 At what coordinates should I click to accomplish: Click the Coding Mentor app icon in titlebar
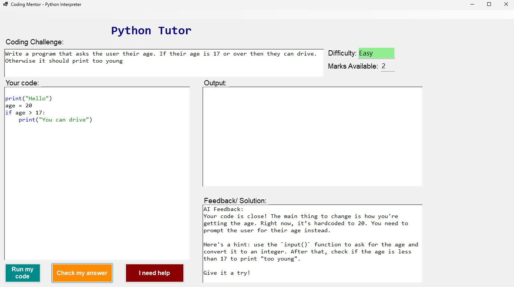pos(5,4)
